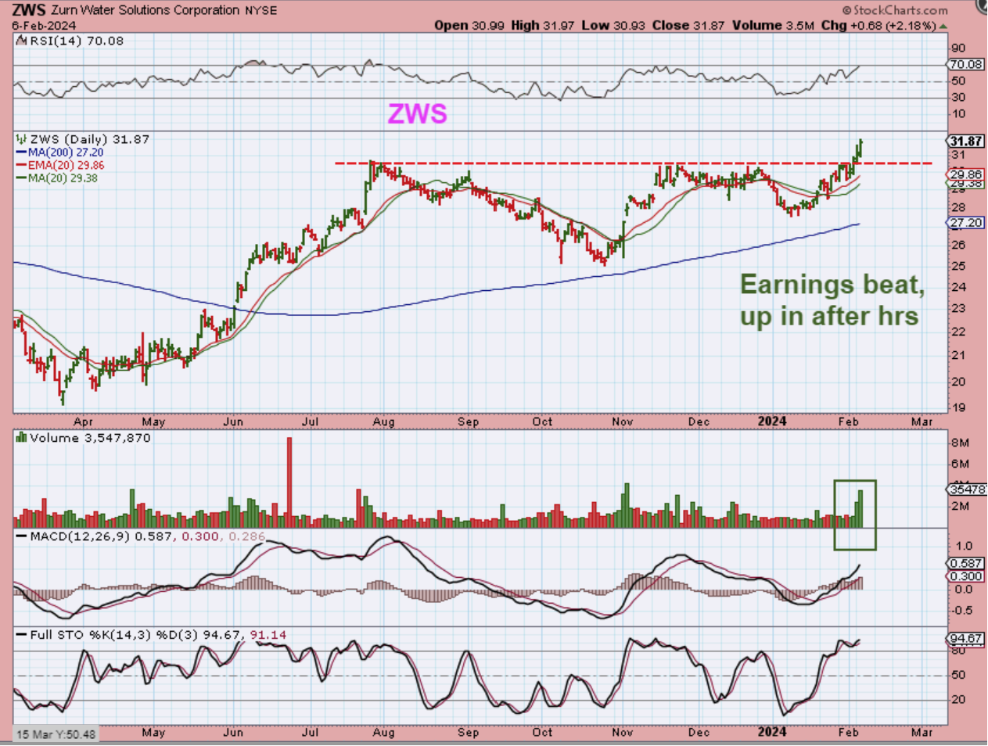The height and width of the screenshot is (746, 988).
Task: Click the ZWS ticker symbol in header
Action: (x=29, y=10)
